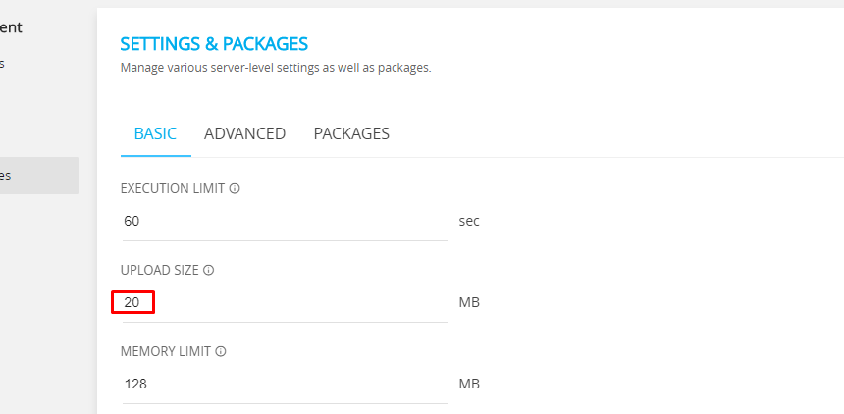Screen dimensions: 844x414
Task: Select the sidebar item ending in "s" near top
Action: tap(3, 64)
